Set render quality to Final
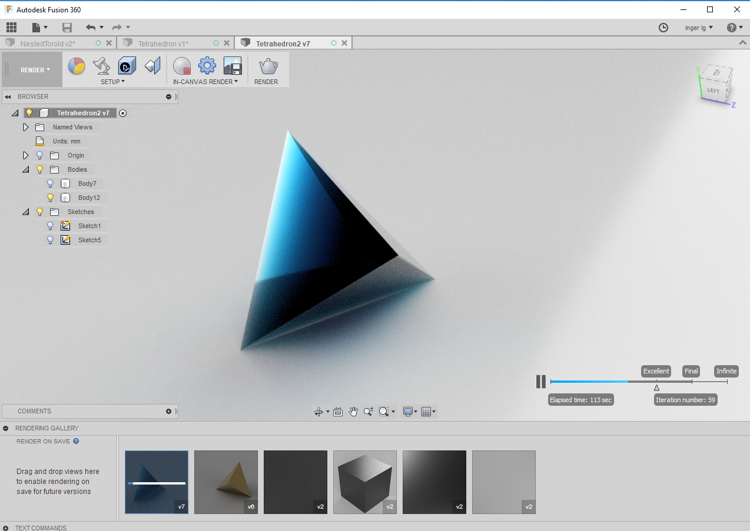This screenshot has height=531, width=750. click(x=691, y=371)
